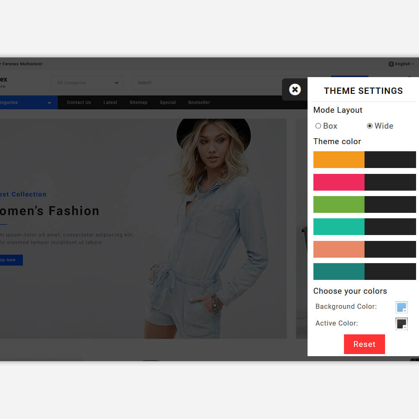Select the Box layout radio button
This screenshot has height=419, width=419.
tap(318, 126)
